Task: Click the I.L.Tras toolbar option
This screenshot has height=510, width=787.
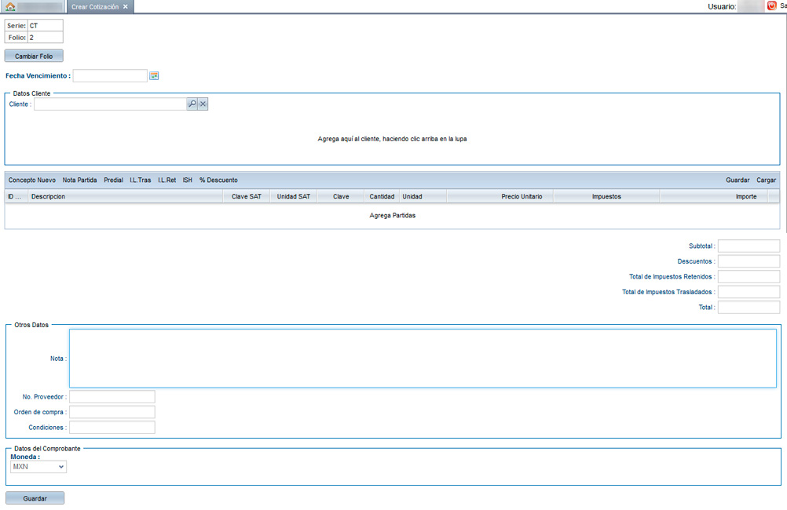Action: click(141, 180)
